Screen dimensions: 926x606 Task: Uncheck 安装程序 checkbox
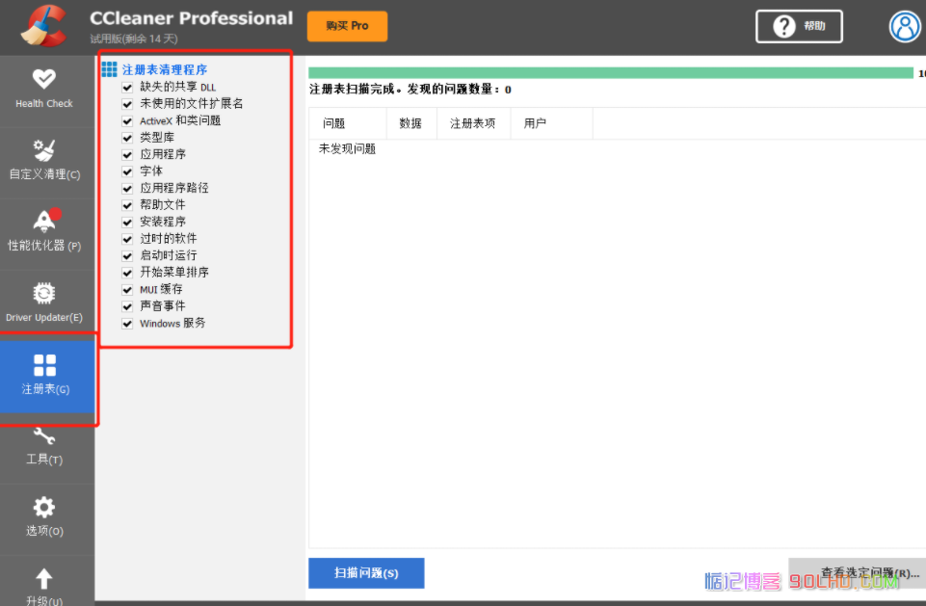click(127, 223)
